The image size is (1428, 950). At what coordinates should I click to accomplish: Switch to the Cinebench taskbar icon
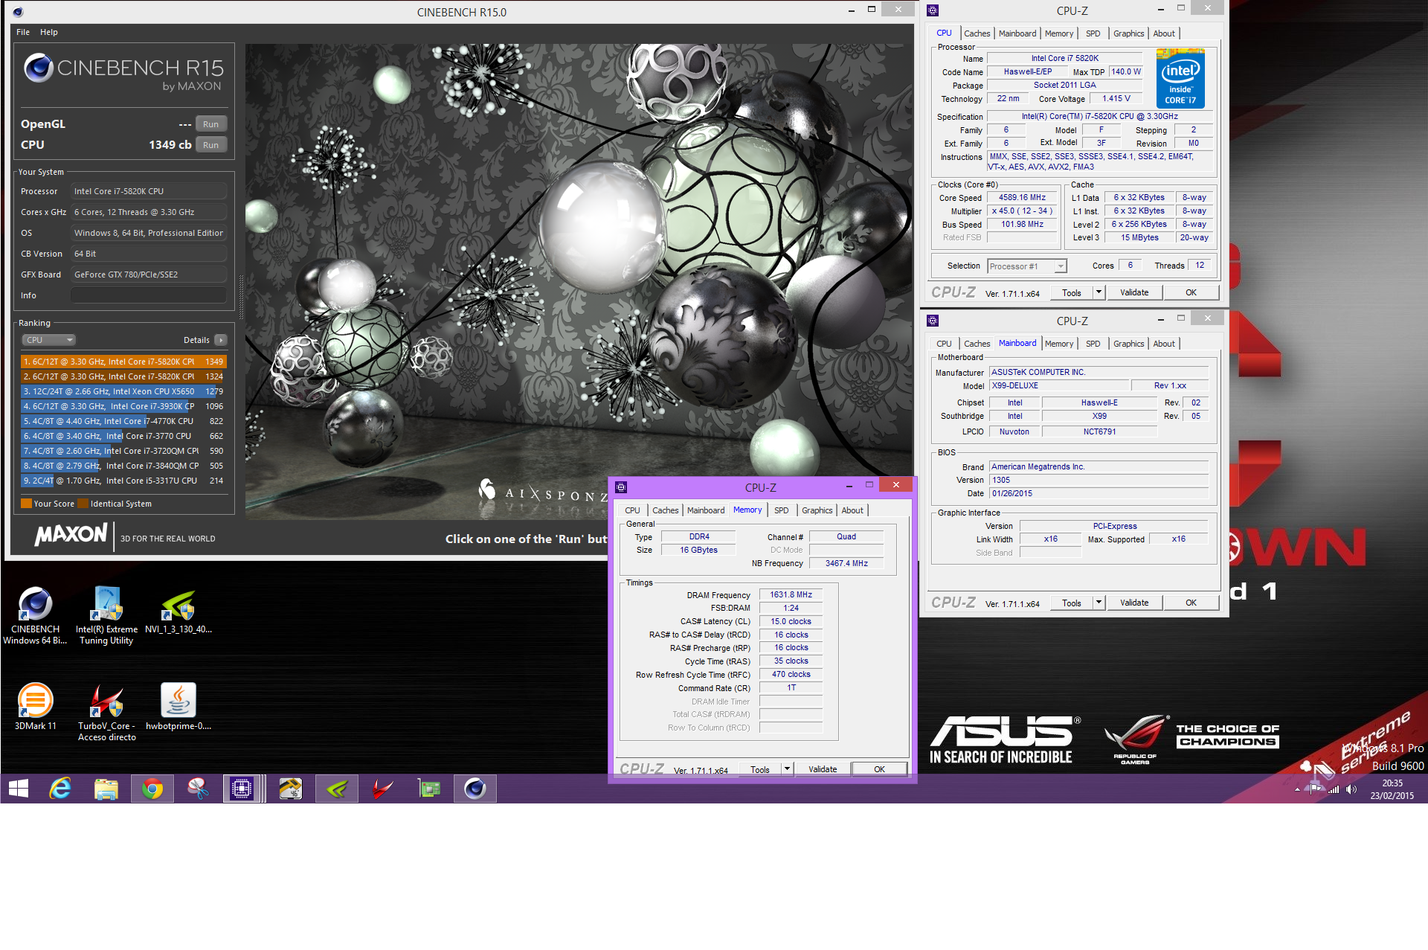click(x=475, y=789)
